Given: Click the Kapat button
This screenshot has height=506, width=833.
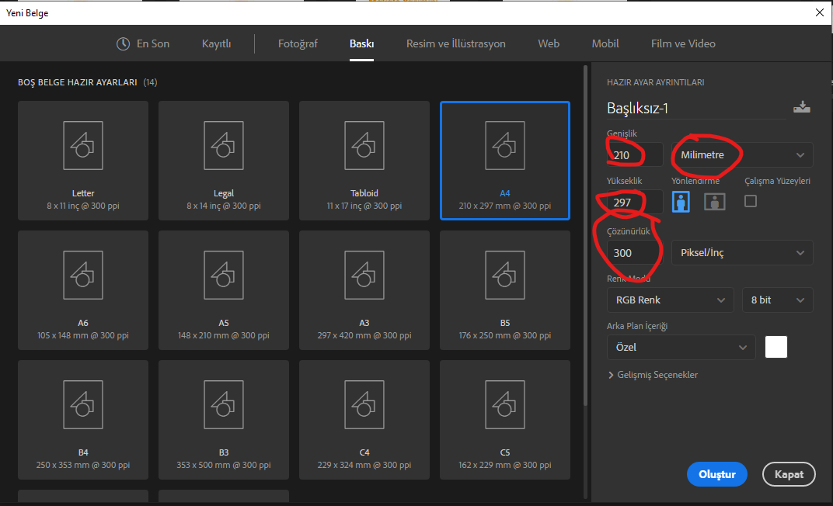Looking at the screenshot, I should (x=789, y=474).
